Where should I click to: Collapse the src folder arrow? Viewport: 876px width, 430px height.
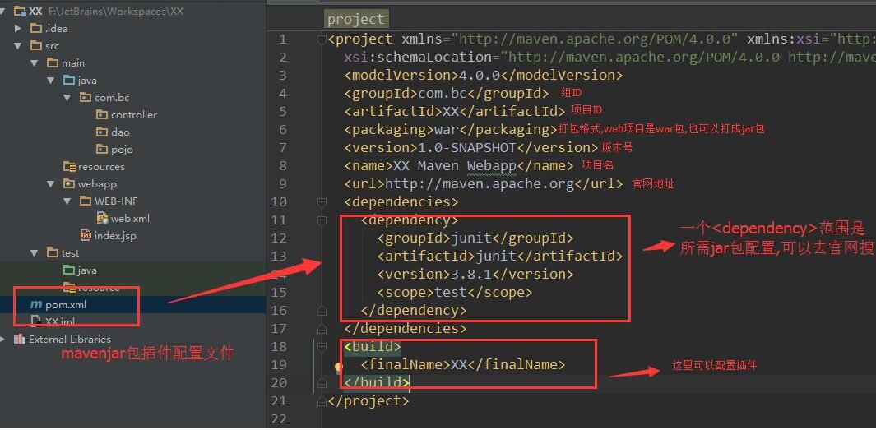[18, 46]
